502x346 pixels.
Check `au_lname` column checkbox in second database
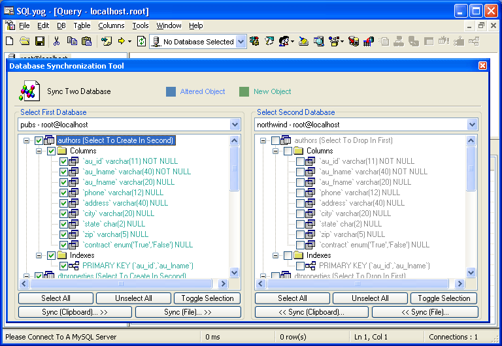coord(300,172)
